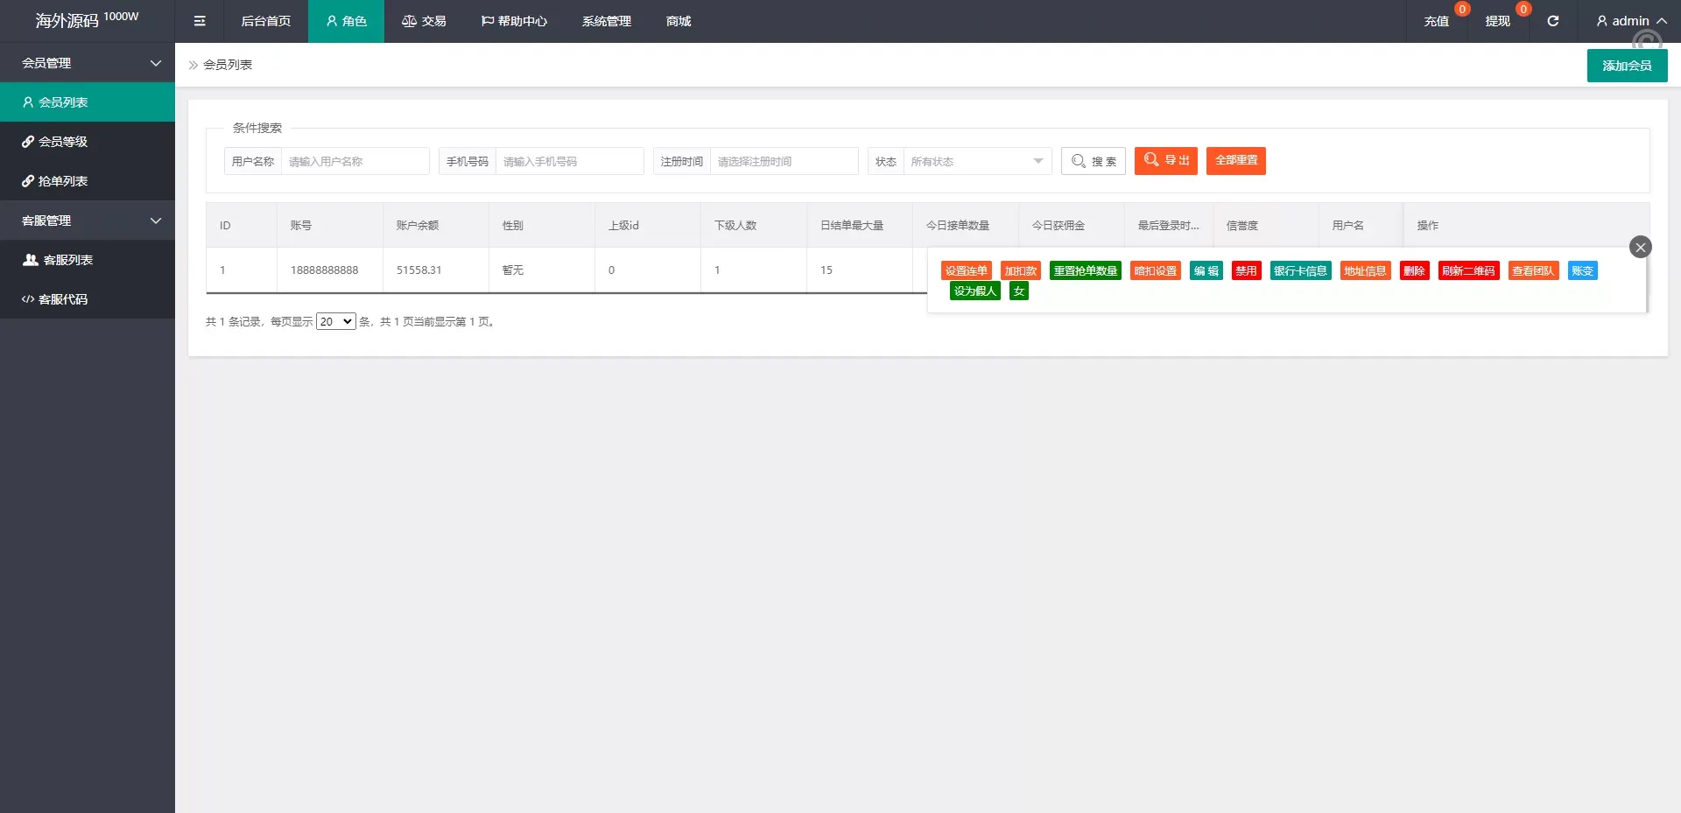This screenshot has height=813, width=1681.
Task: Open the 系统管理 top menu
Action: (606, 21)
